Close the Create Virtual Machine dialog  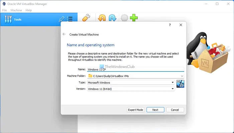click(181, 25)
